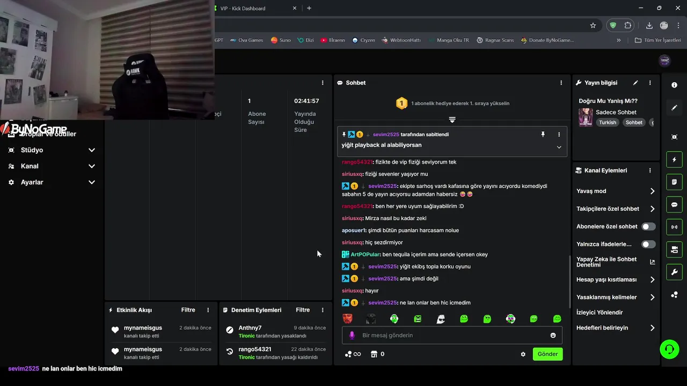Select the Turkish stream tag
The width and height of the screenshot is (687, 386).
pyautogui.click(x=608, y=122)
